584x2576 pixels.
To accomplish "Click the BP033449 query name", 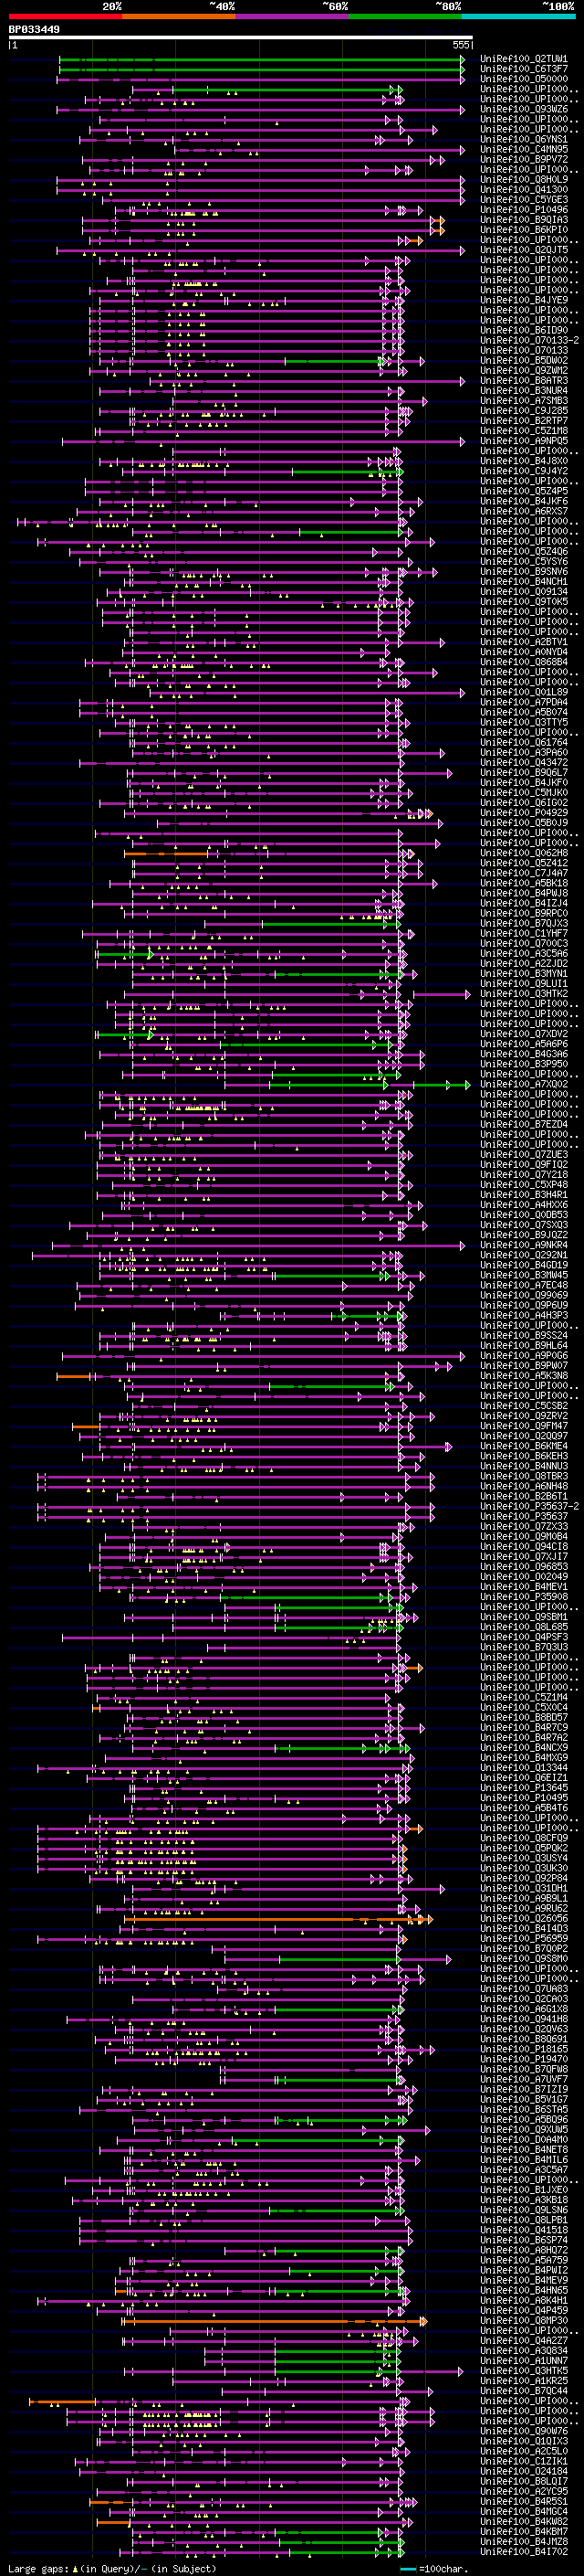I will (34, 29).
